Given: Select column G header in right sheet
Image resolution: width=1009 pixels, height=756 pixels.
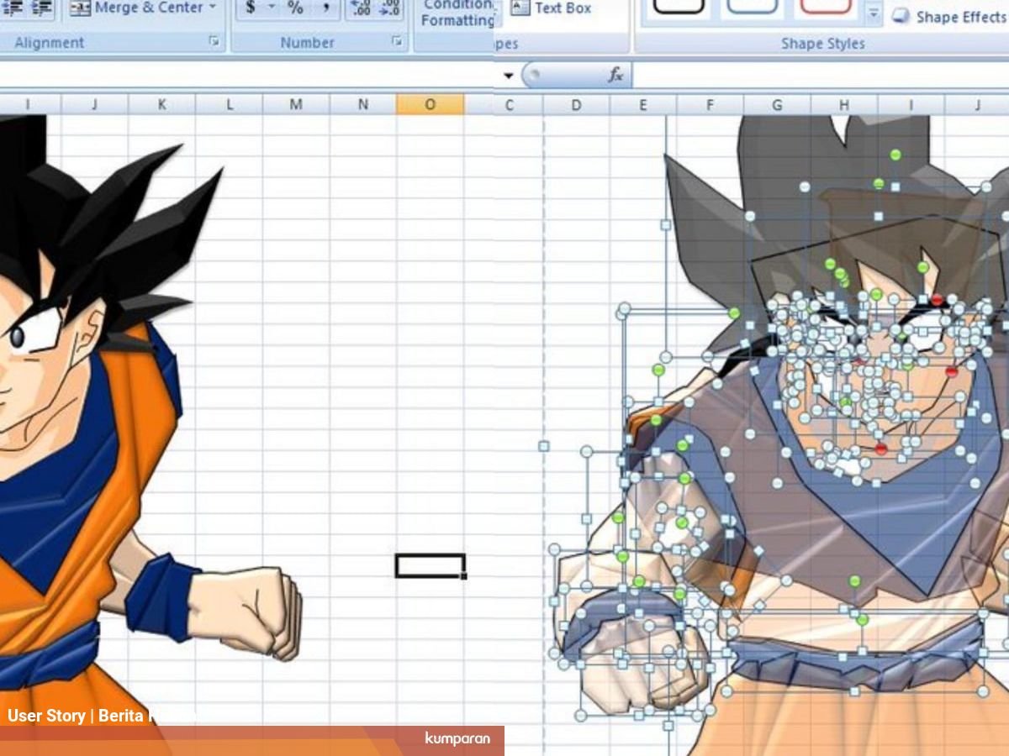Looking at the screenshot, I should coord(777,105).
